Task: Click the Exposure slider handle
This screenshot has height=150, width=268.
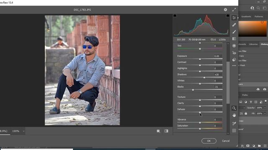Action: [200, 59]
